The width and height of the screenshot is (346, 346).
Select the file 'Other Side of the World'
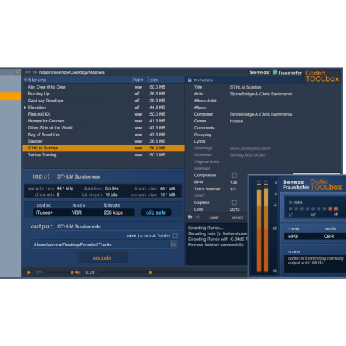[x=103, y=128]
